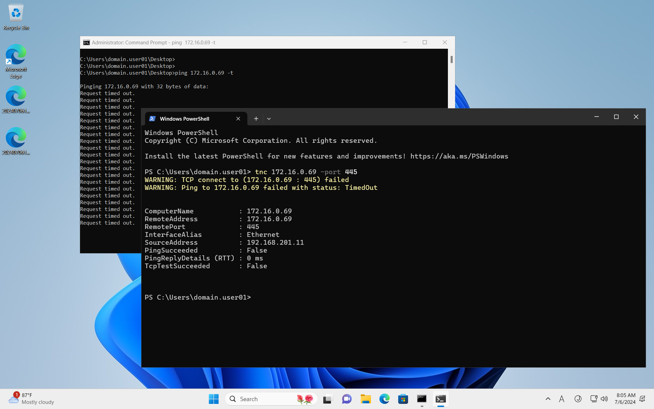Open the Teams chat taskbar icon
This screenshot has width=654, height=409.
click(346, 399)
